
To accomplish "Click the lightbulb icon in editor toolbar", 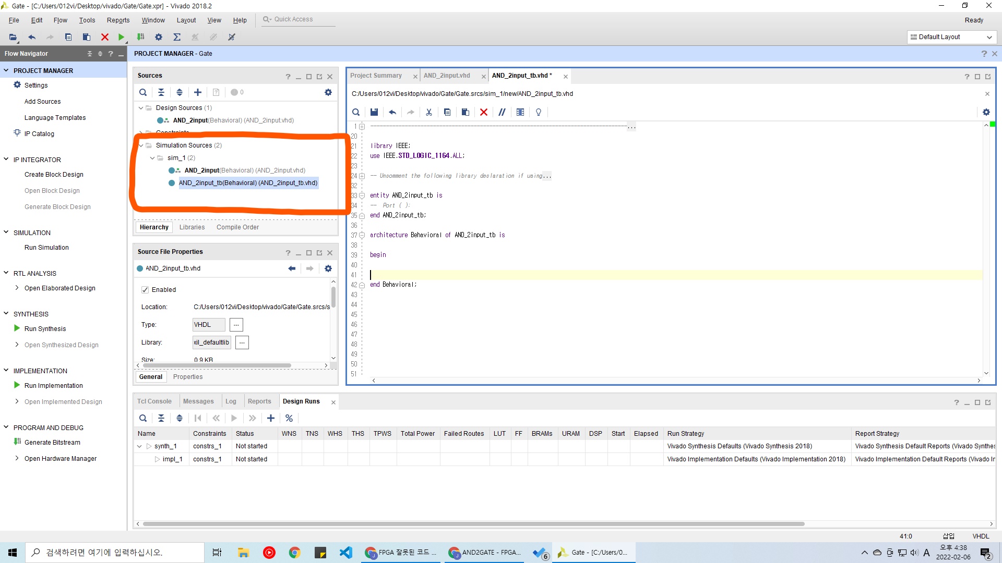I will (x=539, y=112).
